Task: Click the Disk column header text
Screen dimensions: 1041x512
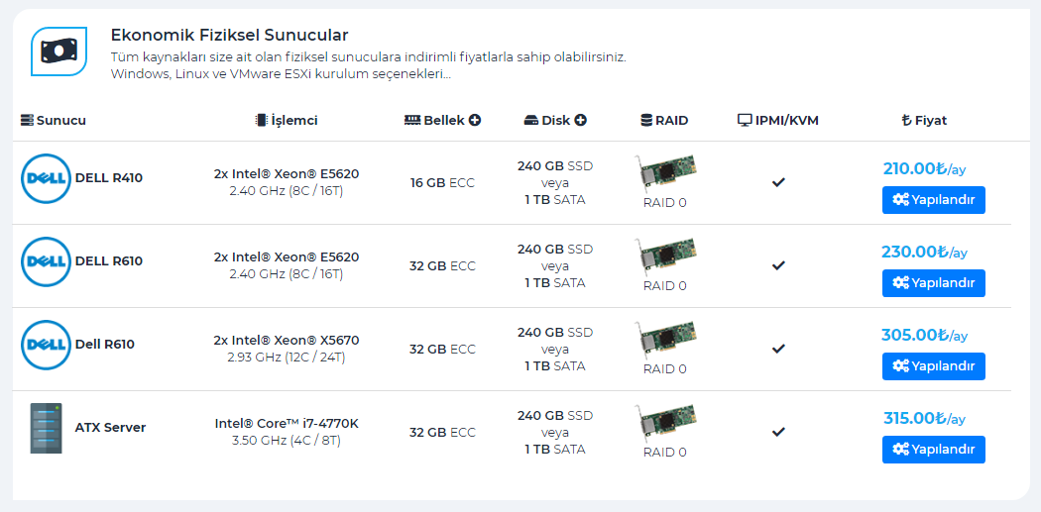Action: [555, 121]
